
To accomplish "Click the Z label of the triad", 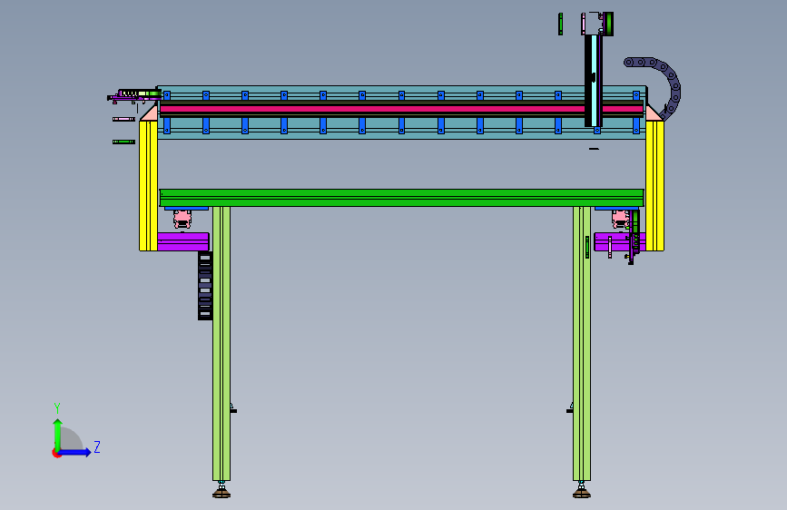I will click(x=97, y=446).
